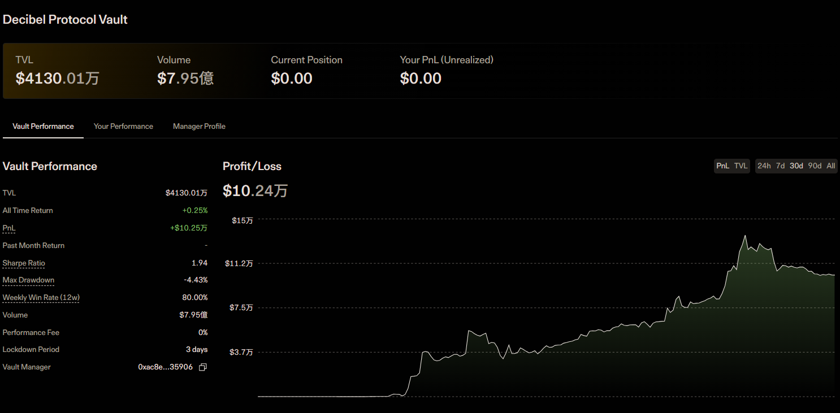Switch chart to PnL view
Screen dimensions: 840x413
click(x=722, y=166)
